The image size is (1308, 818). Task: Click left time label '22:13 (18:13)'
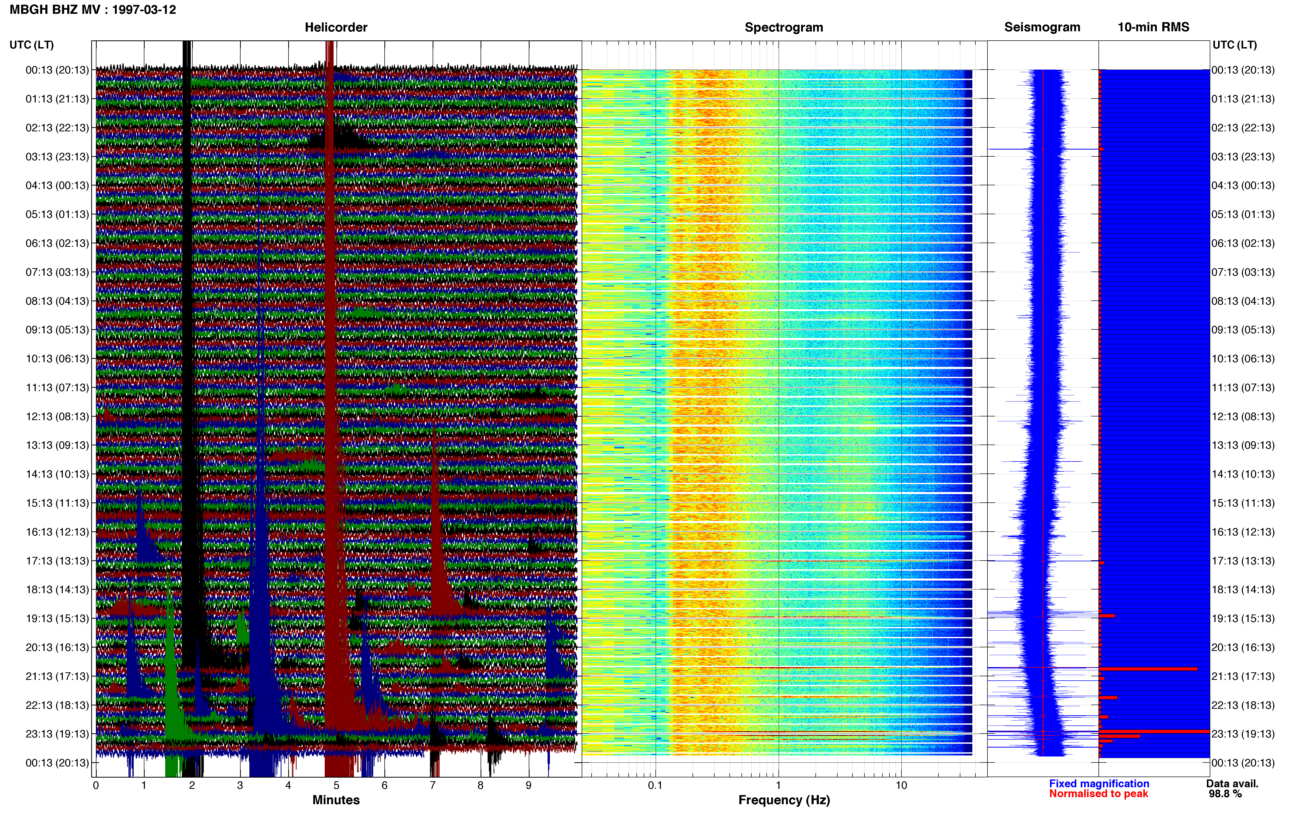click(x=57, y=705)
